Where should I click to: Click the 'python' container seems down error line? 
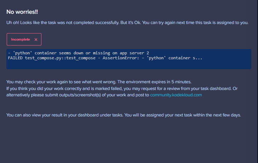(x=78, y=53)
